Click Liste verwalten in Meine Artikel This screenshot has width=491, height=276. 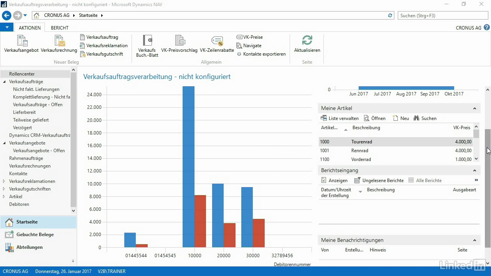(x=340, y=118)
